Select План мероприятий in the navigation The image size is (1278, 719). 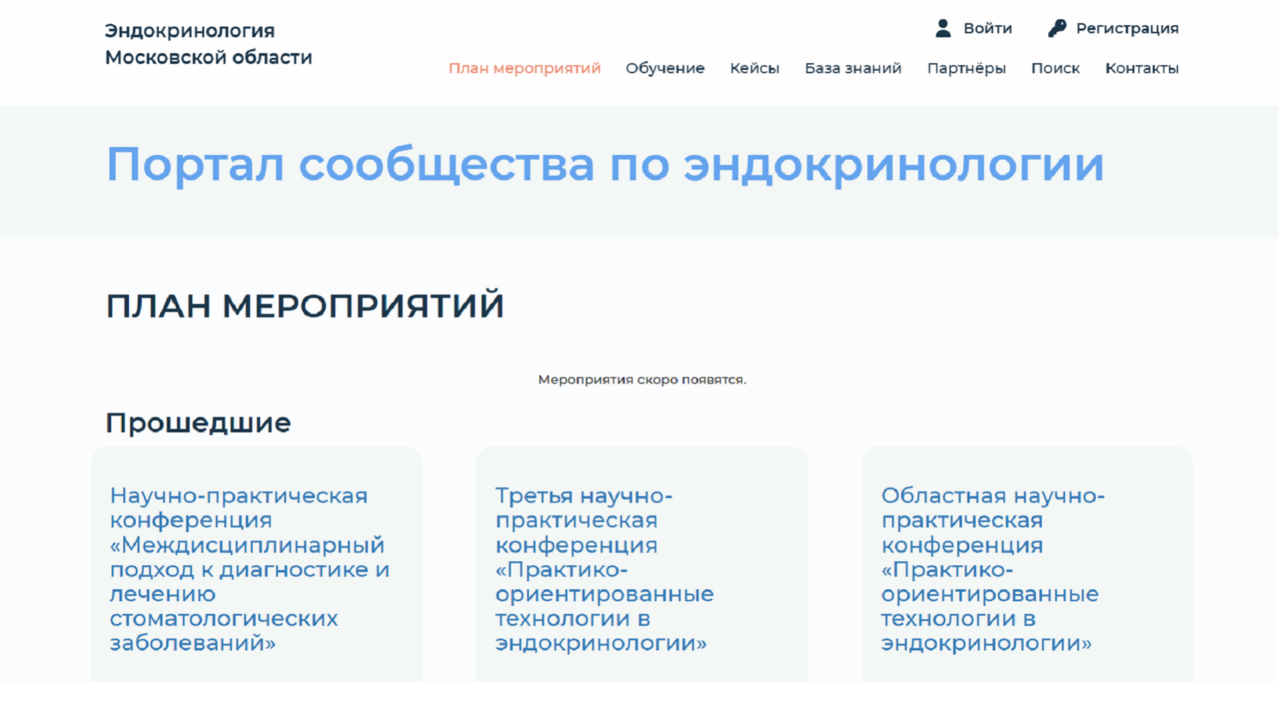coord(525,68)
